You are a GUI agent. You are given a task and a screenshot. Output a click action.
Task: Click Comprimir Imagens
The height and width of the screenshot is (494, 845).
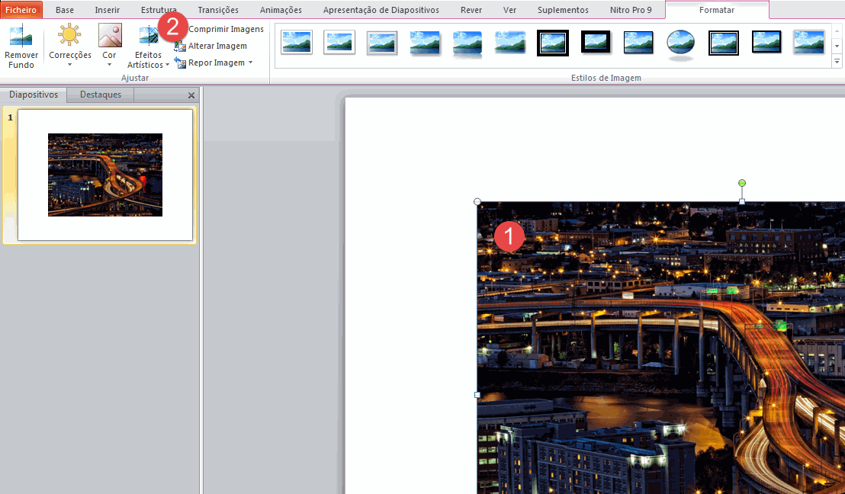point(226,29)
